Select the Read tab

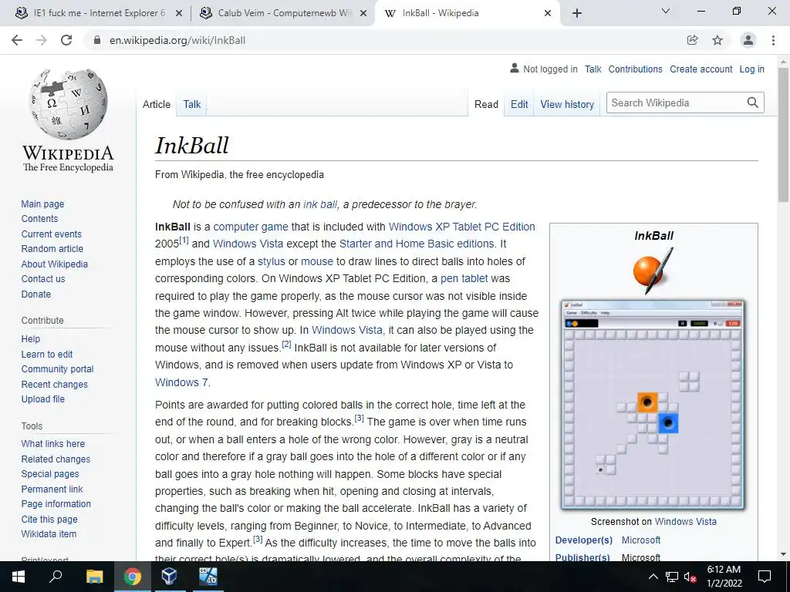[486, 104]
